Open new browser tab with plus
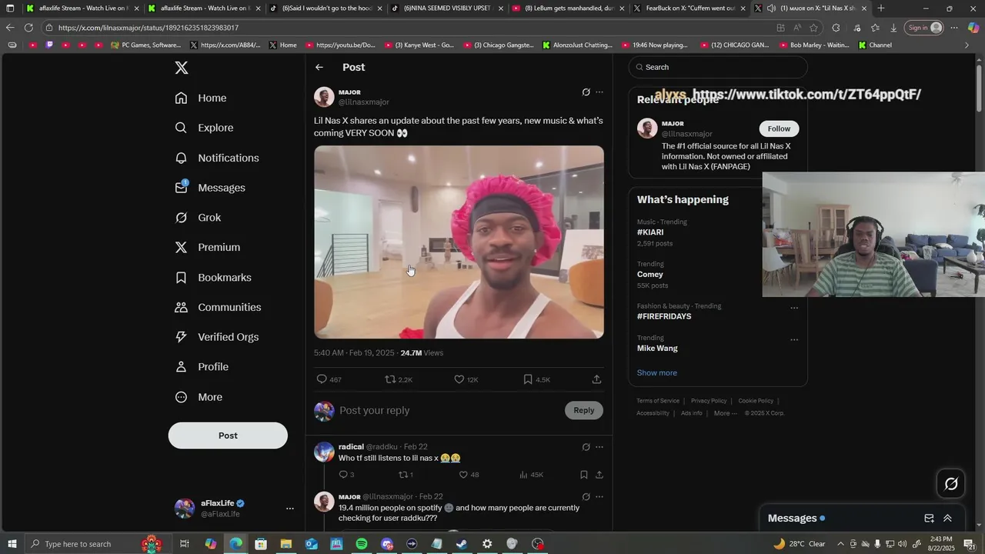Screen dimensions: 985x554 coord(881,8)
